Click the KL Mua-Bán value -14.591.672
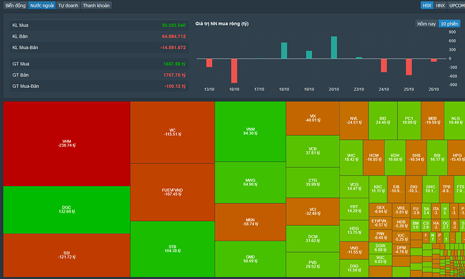The image size is (465, 279). coord(173,47)
